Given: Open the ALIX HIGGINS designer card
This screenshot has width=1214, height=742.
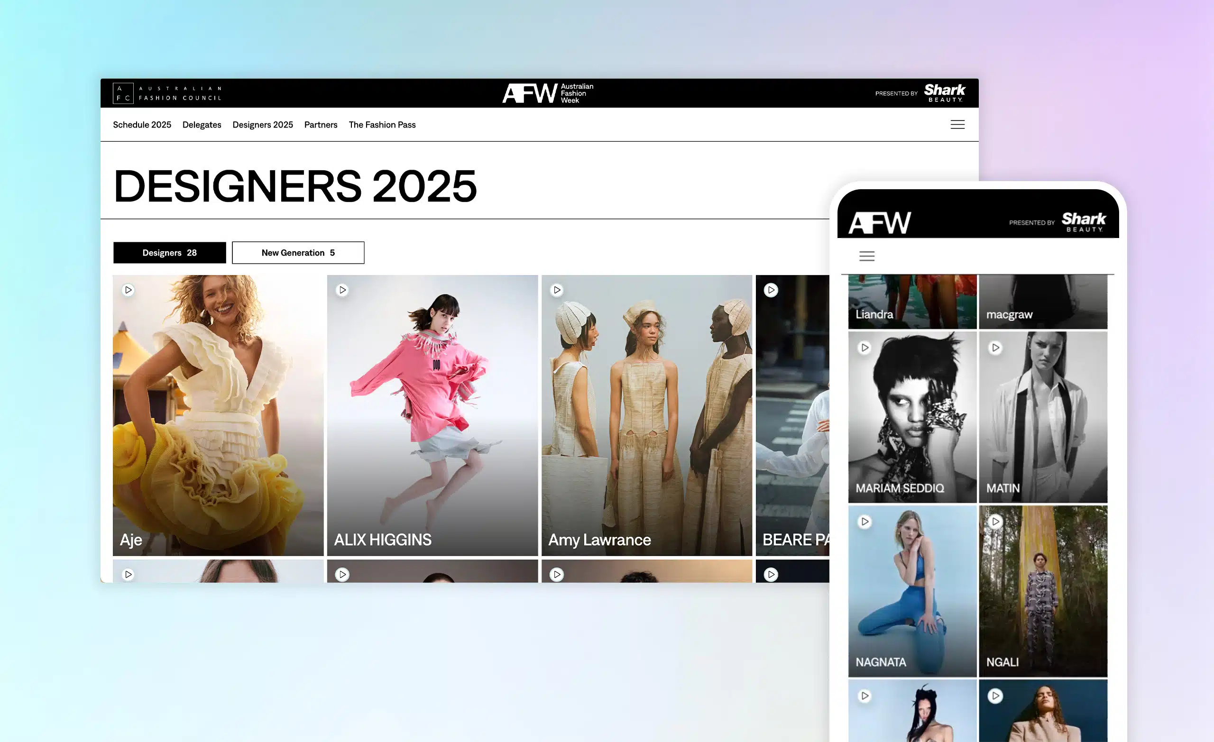Looking at the screenshot, I should 432,415.
